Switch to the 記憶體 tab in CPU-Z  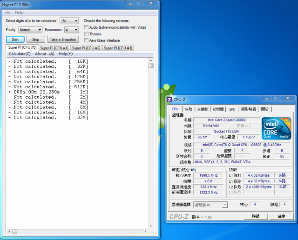tap(218, 109)
